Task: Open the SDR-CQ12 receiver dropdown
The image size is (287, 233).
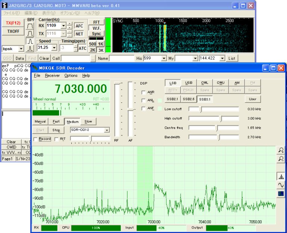Action: tap(107, 130)
